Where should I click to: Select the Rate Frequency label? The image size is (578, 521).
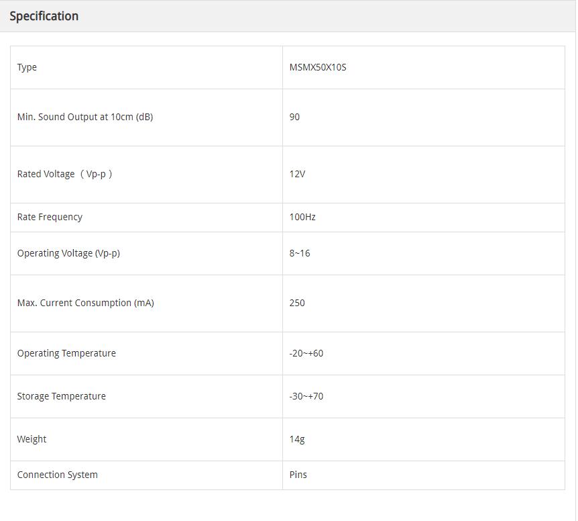pyautogui.click(x=50, y=217)
